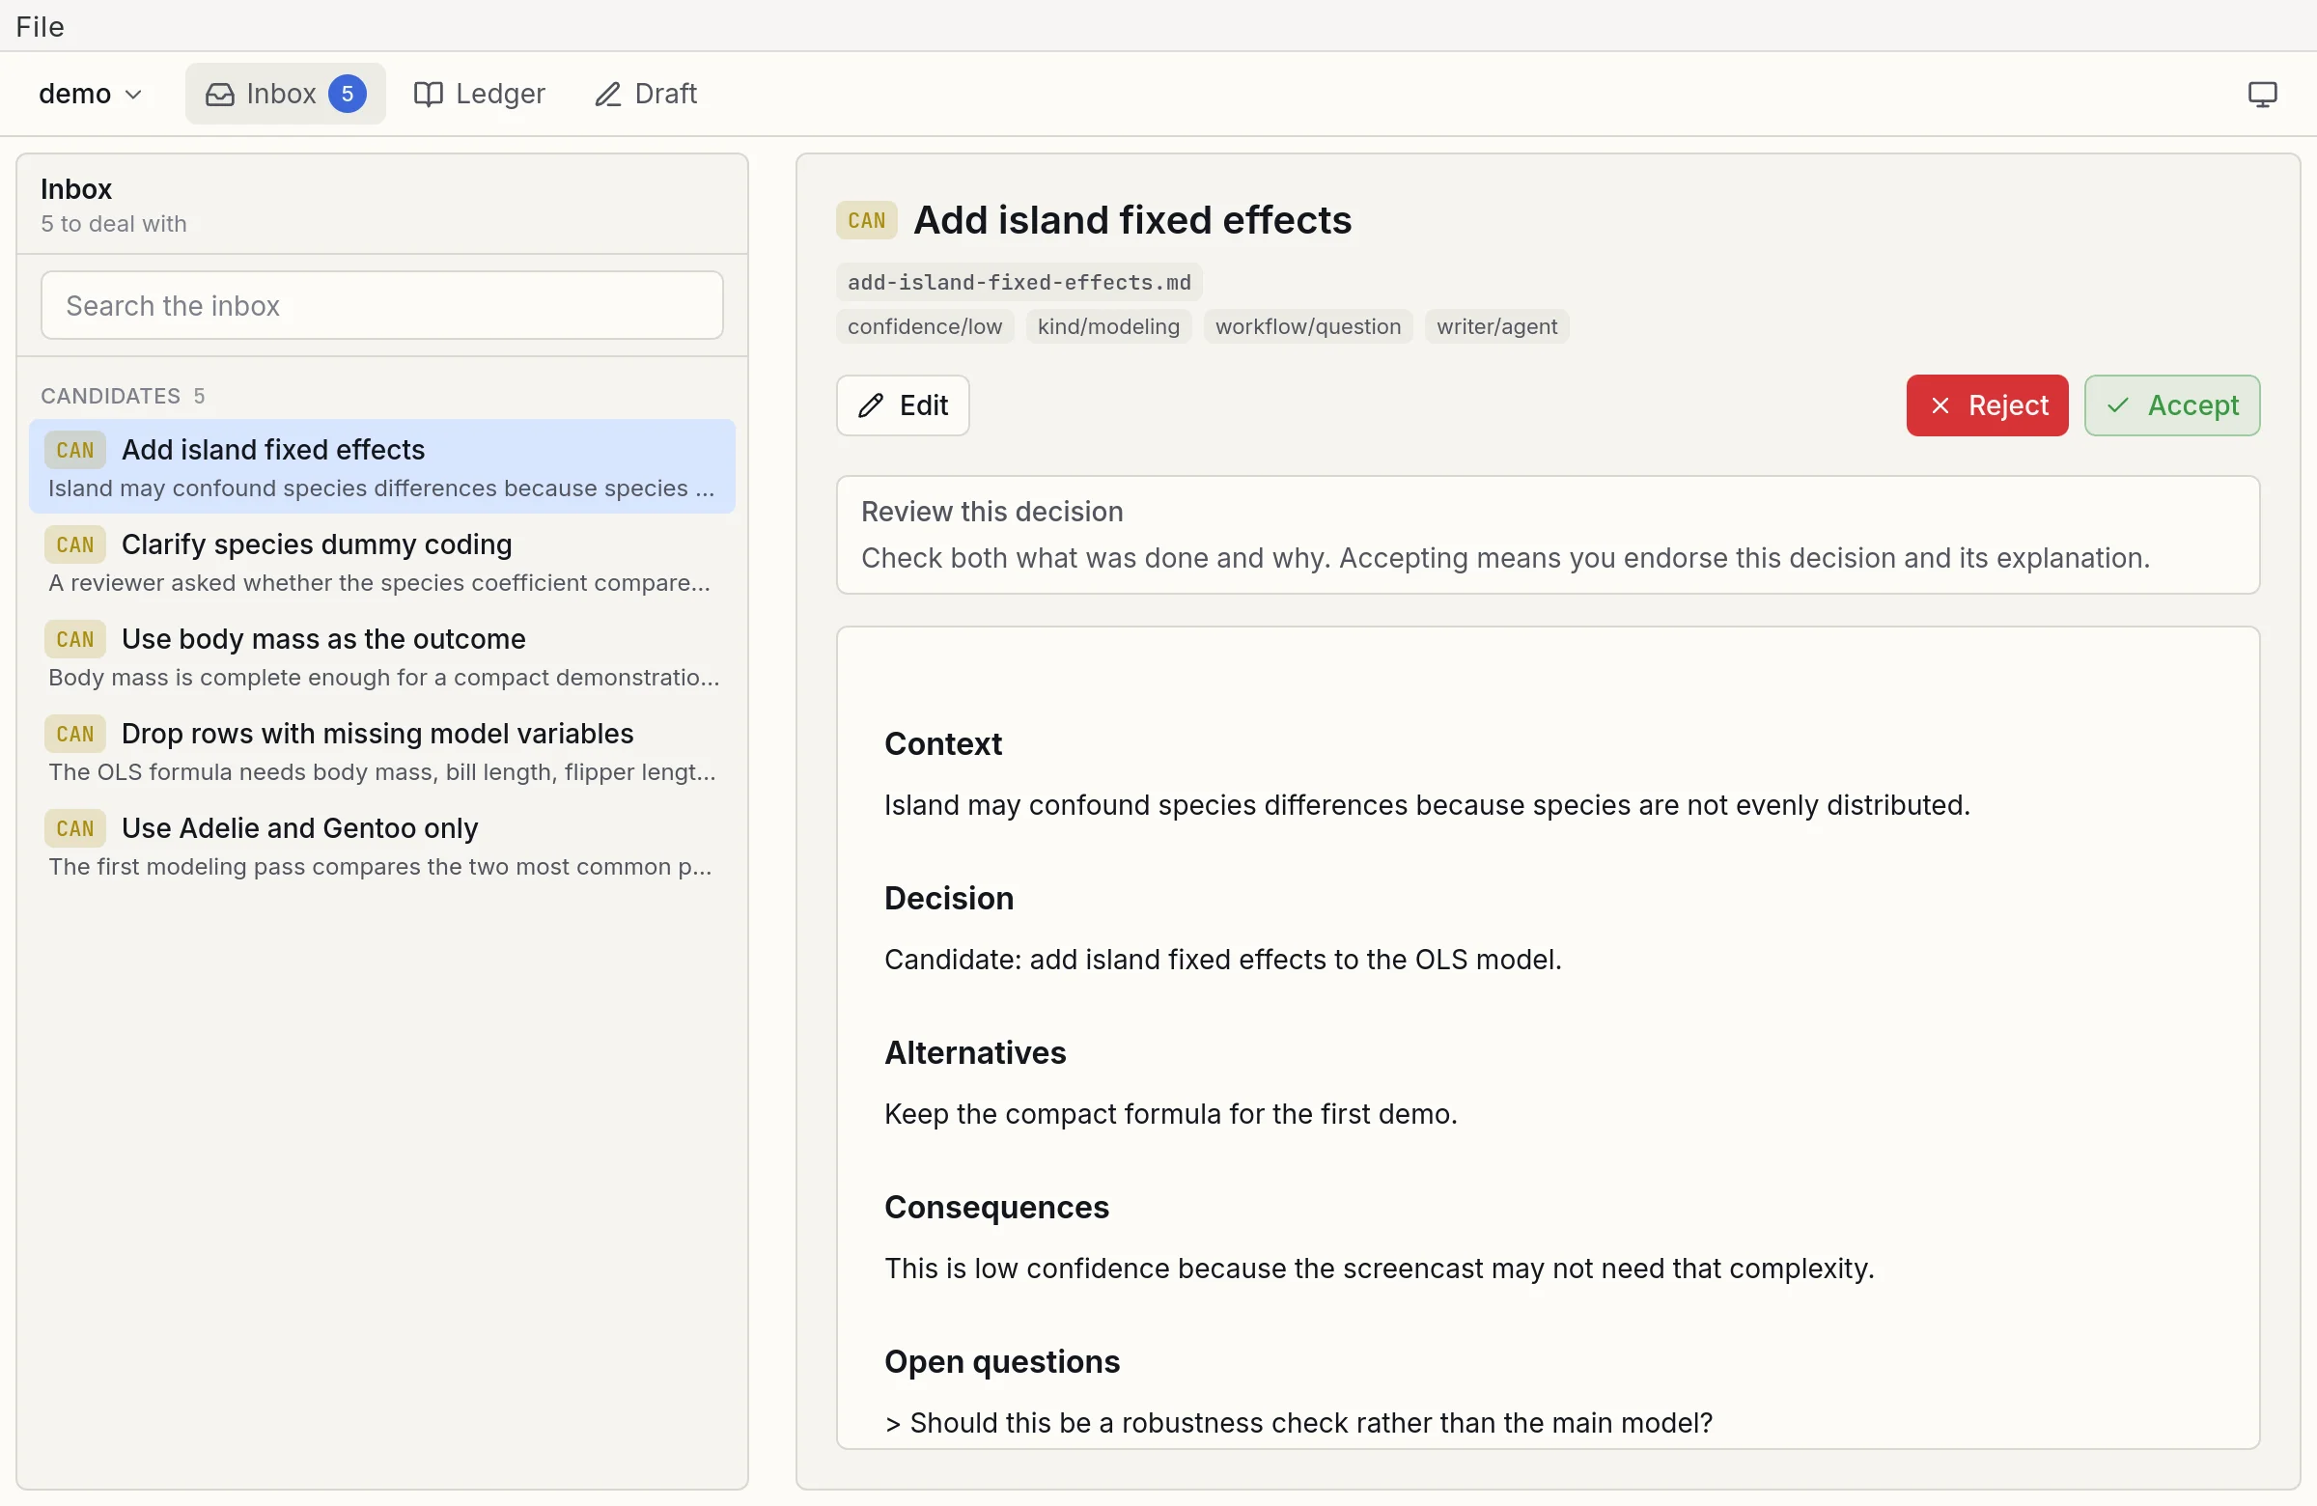Select candidate Use body mass as the outcome

click(381, 655)
